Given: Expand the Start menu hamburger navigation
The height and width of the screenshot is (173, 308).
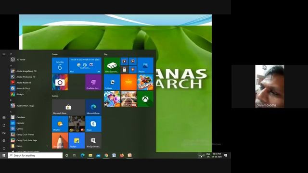Looking at the screenshot, I should tap(4, 54).
